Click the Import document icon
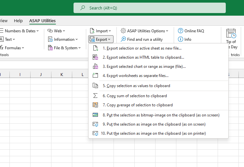The height and width of the screenshot is (167, 244). pyautogui.click(x=92, y=31)
